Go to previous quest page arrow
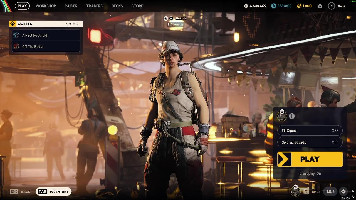Image resolution: width=356 pixels, height=200 pixels. click(67, 24)
